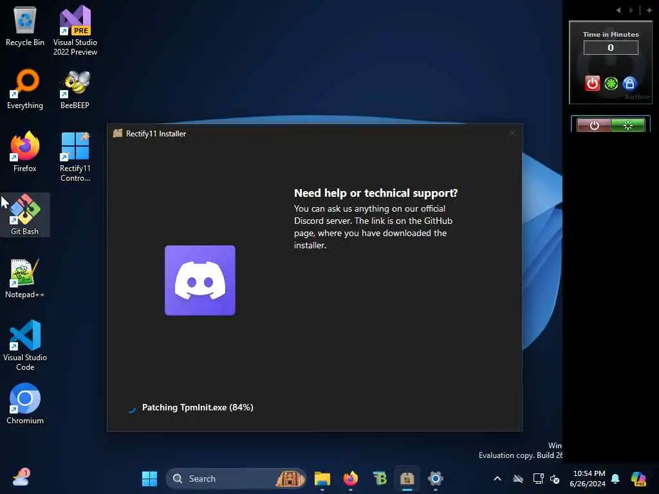Show hidden system tray icons
This screenshot has height=494, width=659.
coord(497,479)
